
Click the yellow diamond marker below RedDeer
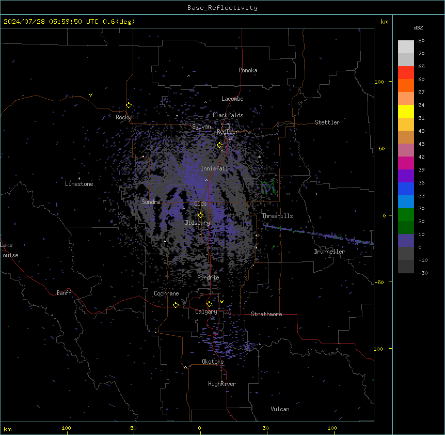point(220,145)
